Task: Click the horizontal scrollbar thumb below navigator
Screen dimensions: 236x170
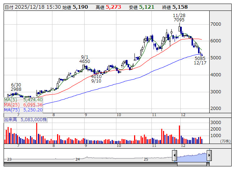Action: pyautogui.click(x=192, y=164)
